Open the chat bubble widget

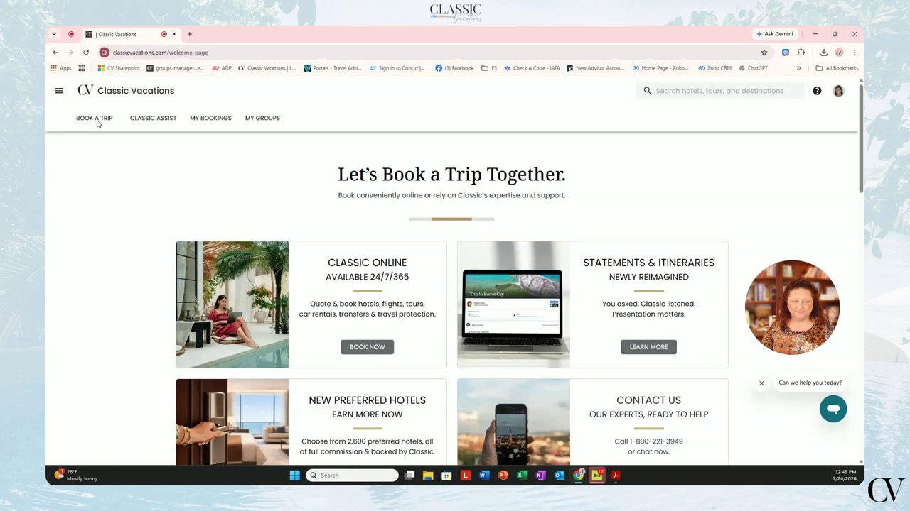833,409
